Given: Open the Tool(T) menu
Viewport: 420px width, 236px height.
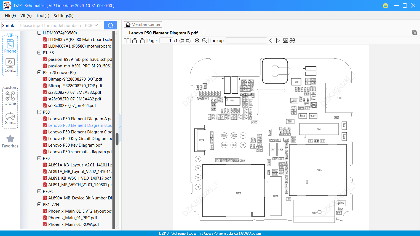Looking at the screenshot, I should 43,16.
